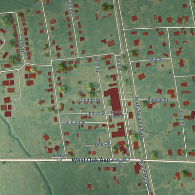Select the Doctor Mike Dr label
The image size is (195, 195).
pyautogui.click(x=116, y=114)
